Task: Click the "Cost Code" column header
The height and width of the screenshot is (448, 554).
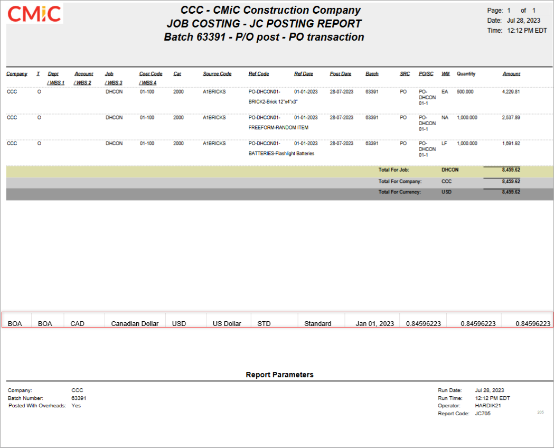Action: click(x=151, y=74)
